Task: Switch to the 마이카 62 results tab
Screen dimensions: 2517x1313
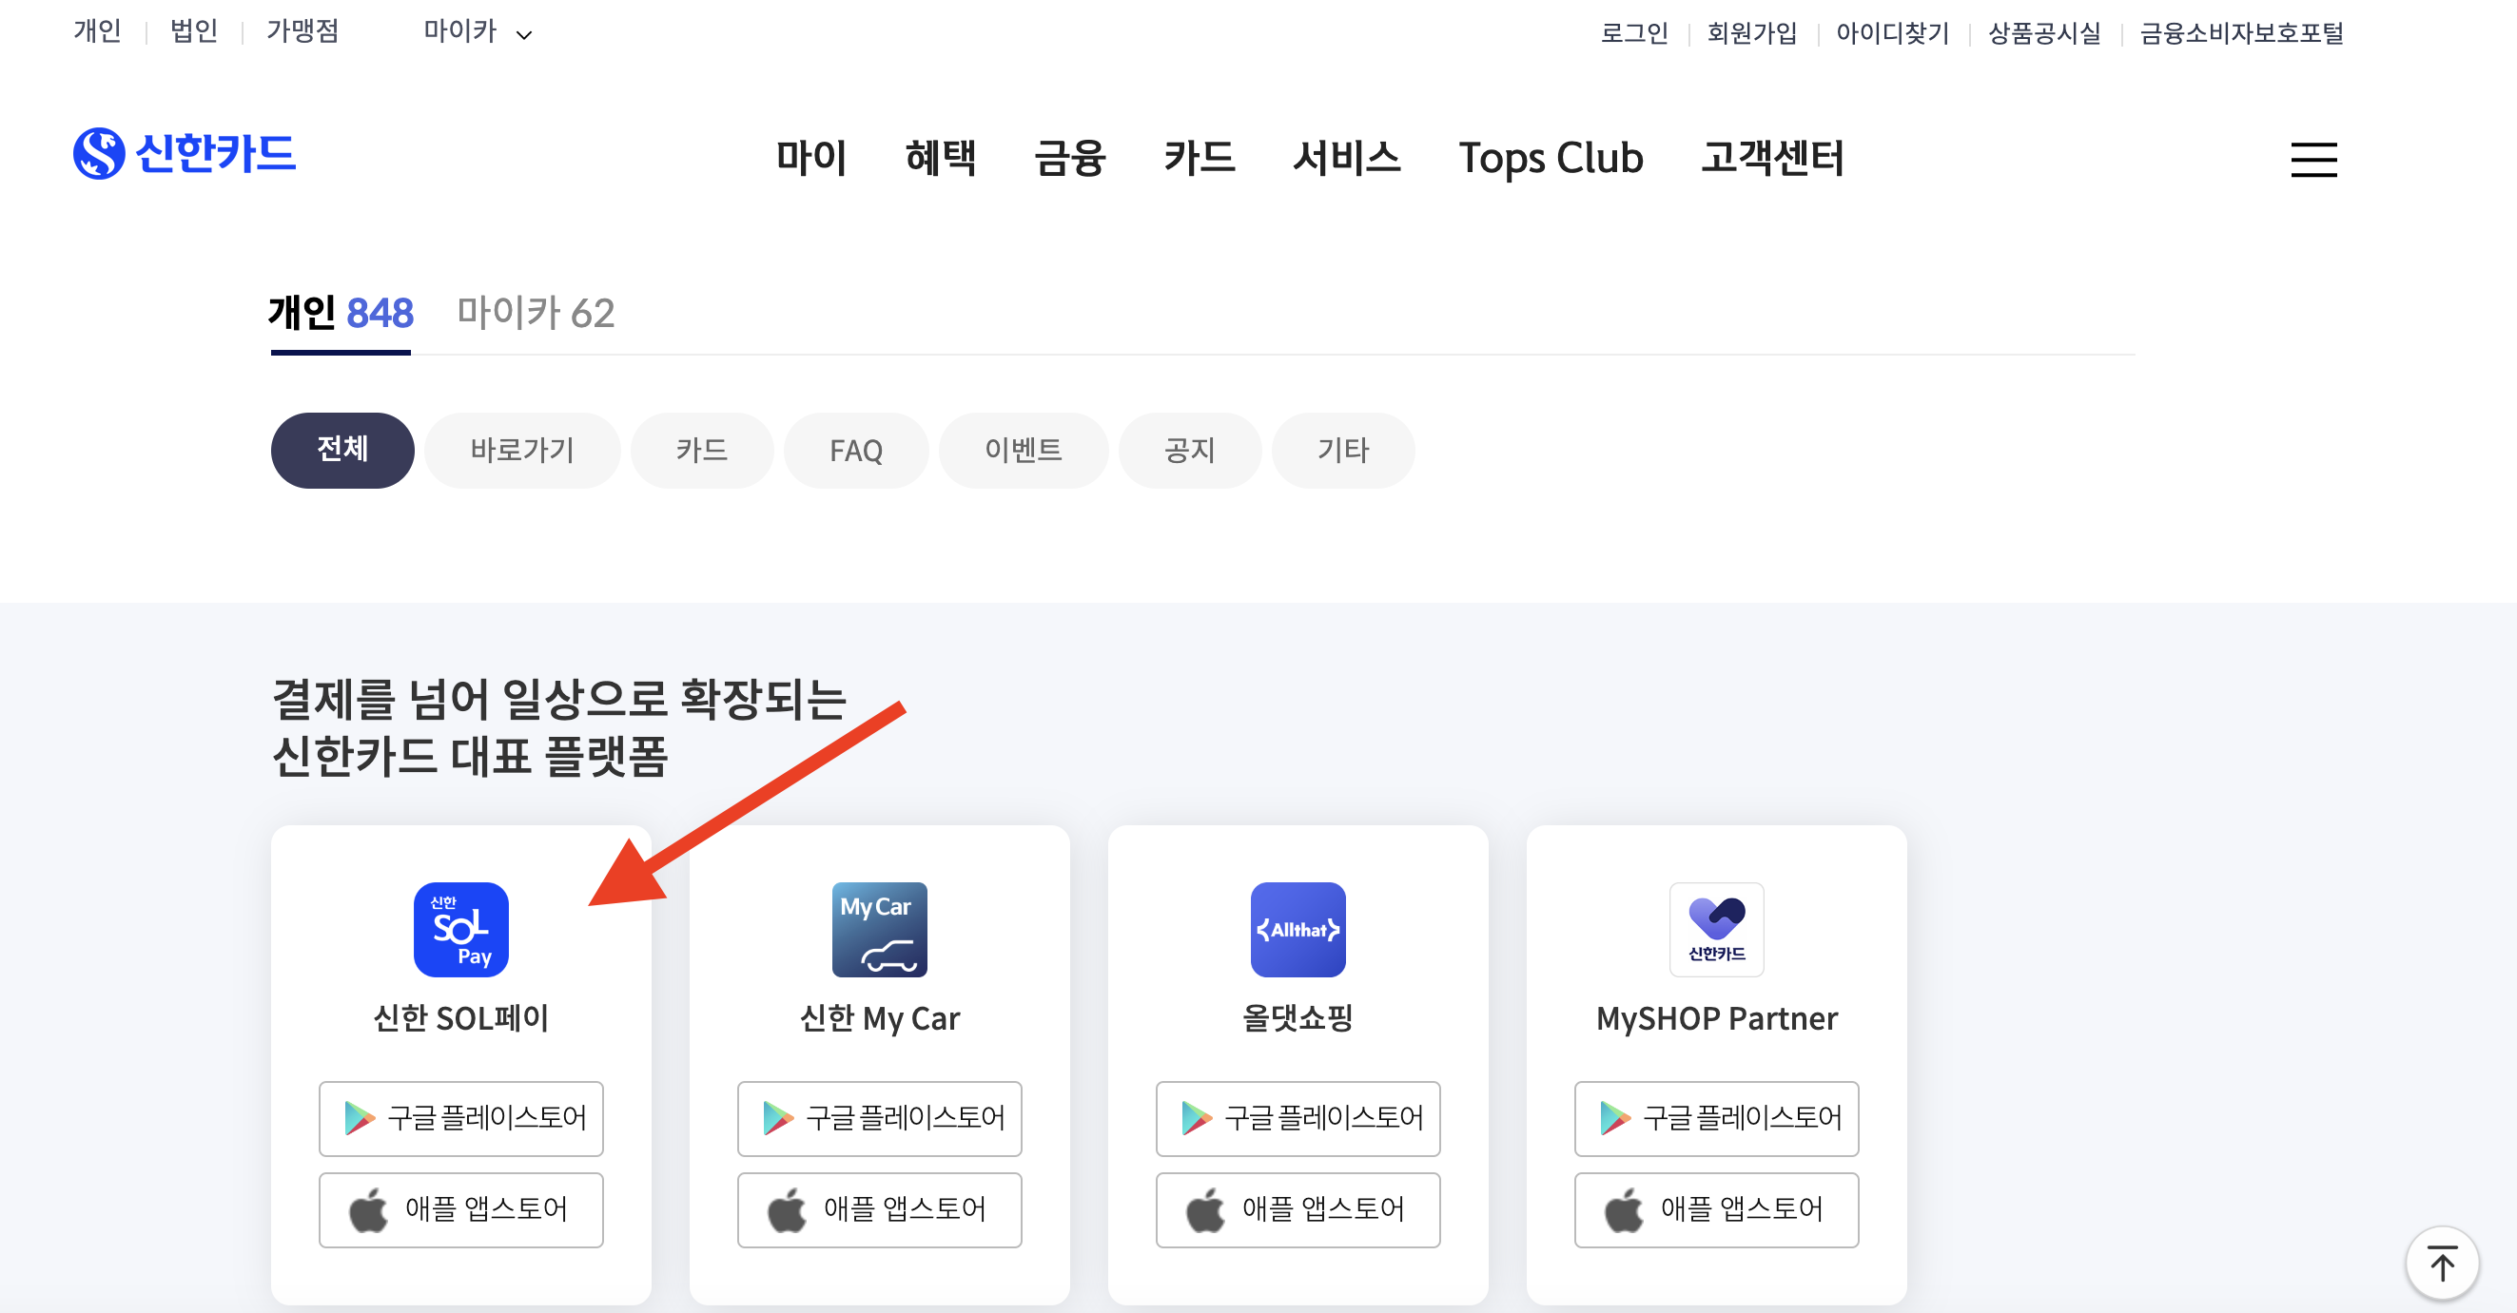Action: coord(536,314)
